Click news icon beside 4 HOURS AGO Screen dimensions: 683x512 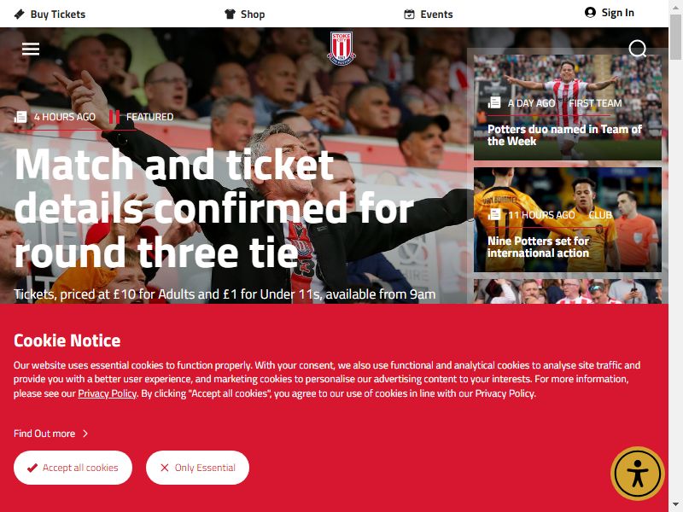point(20,117)
